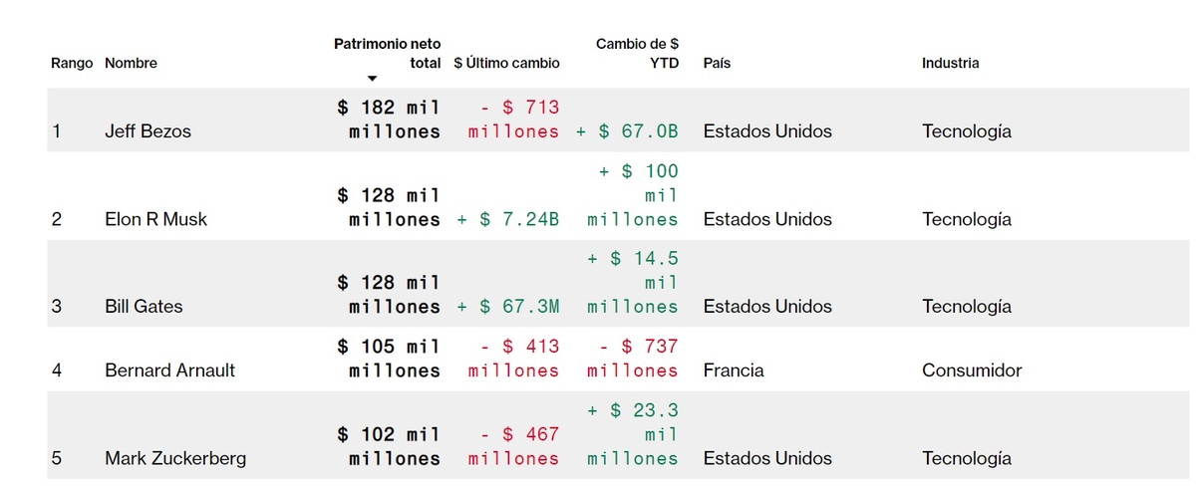Viewport: 1196px width, 487px height.
Task: Open Bill Gates profile link
Action: pyautogui.click(x=144, y=307)
